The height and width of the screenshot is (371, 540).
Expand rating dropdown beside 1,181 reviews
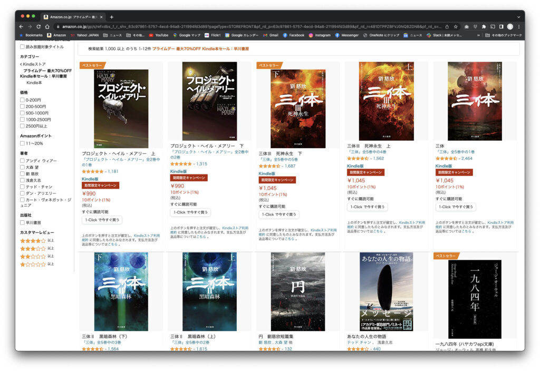click(105, 171)
